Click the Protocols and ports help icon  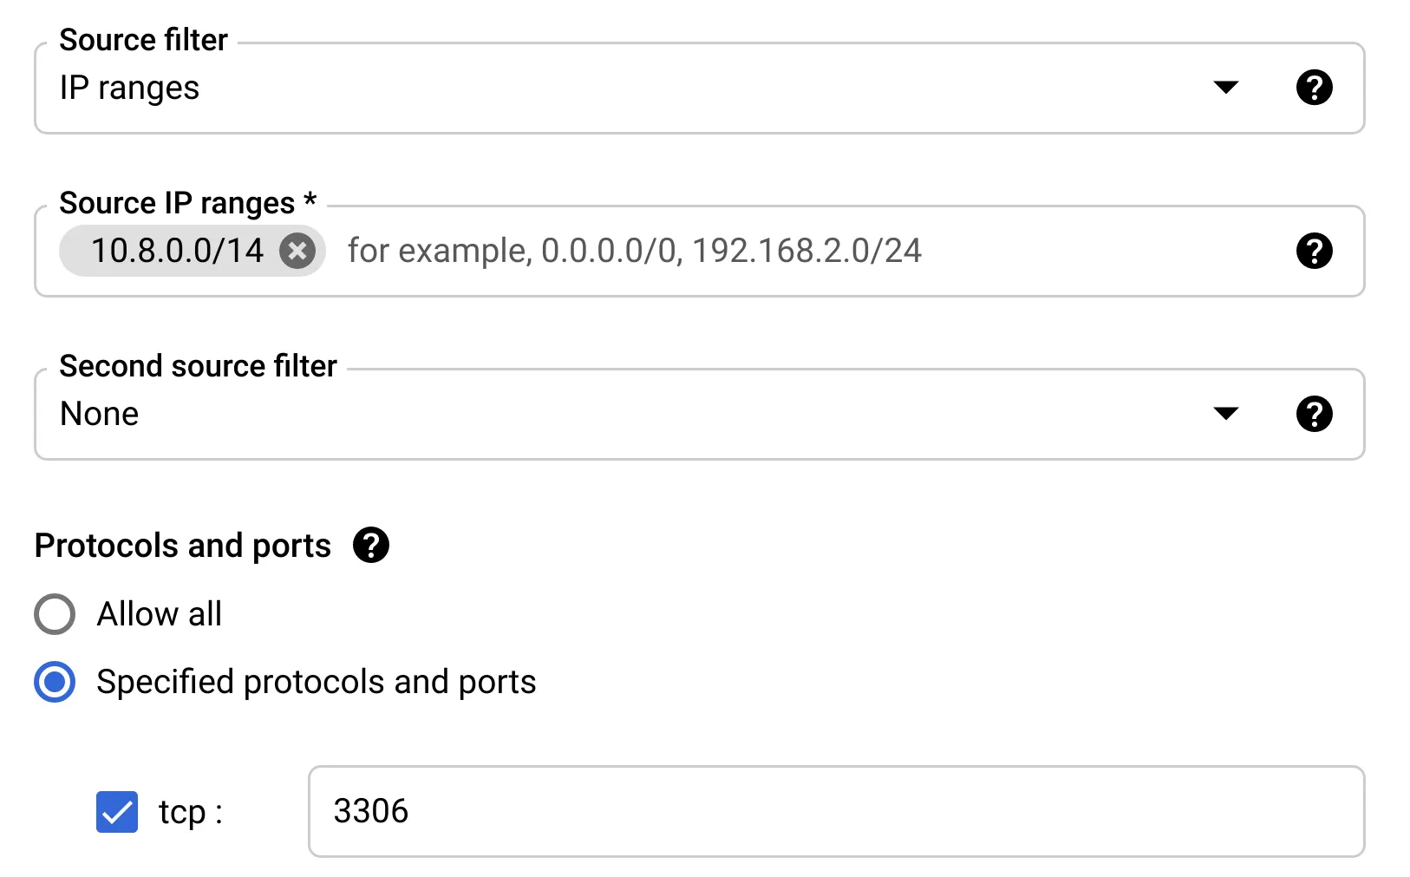[x=371, y=546]
